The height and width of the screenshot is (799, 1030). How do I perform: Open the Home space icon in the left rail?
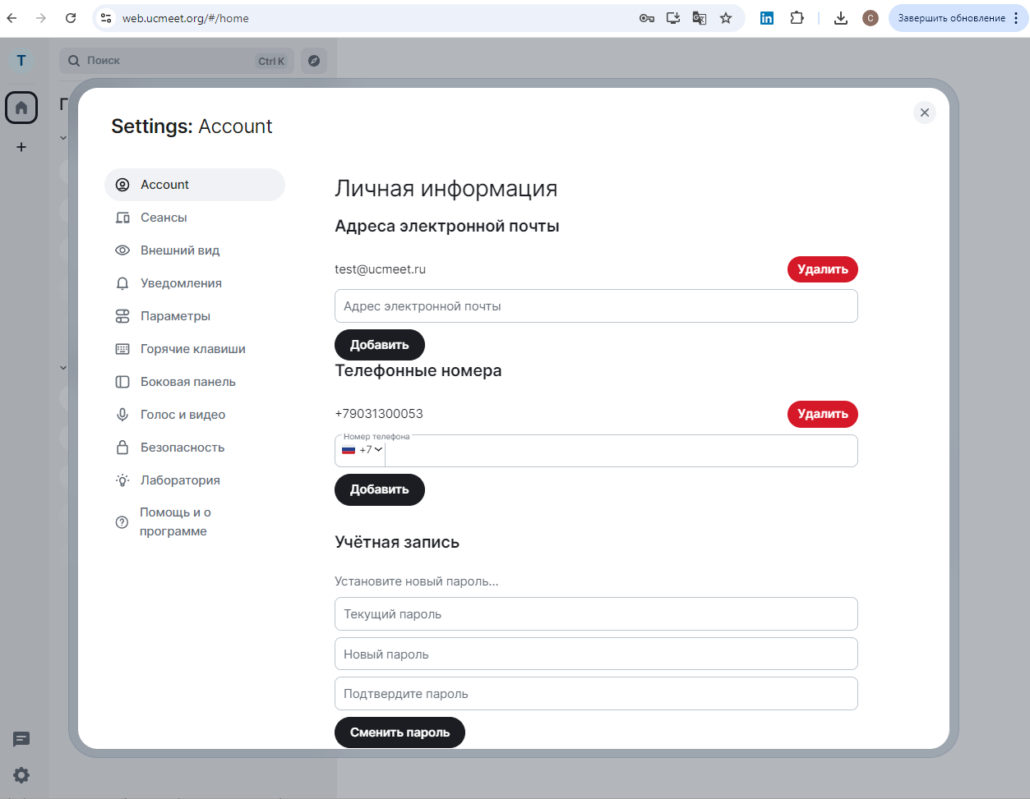pos(21,108)
